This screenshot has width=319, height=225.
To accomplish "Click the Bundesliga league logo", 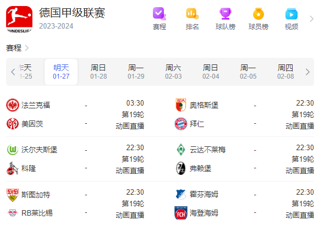I will (19, 19).
